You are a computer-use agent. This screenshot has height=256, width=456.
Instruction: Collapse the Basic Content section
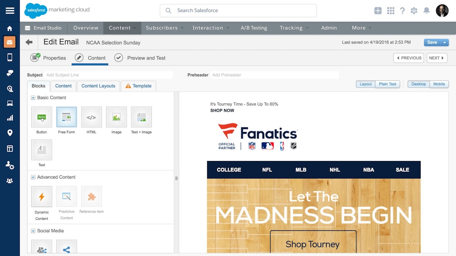[x=33, y=97]
